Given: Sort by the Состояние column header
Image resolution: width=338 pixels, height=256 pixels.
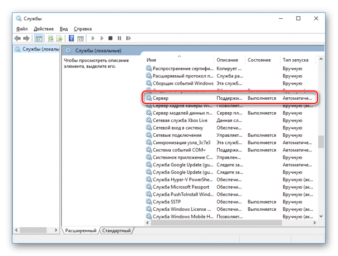Looking at the screenshot, I should click(263, 60).
